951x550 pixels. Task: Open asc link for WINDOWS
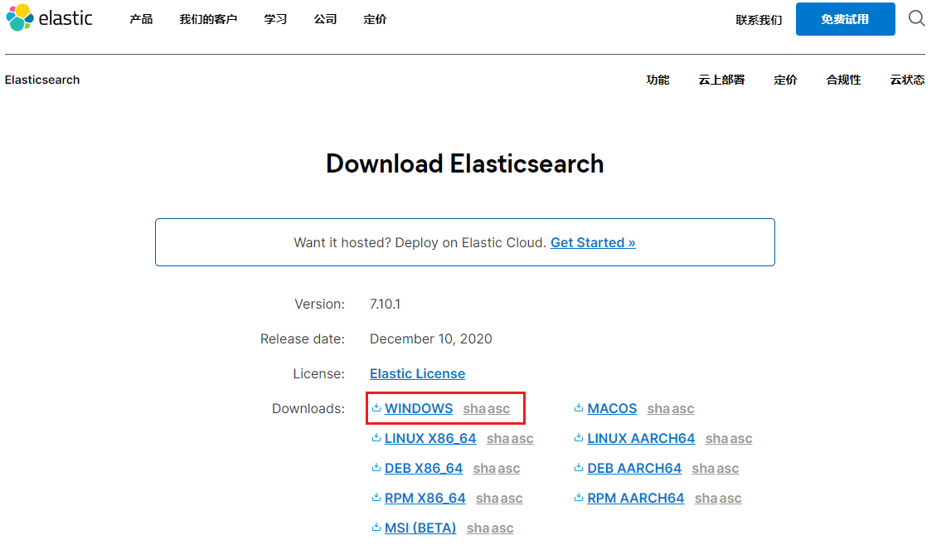499,408
